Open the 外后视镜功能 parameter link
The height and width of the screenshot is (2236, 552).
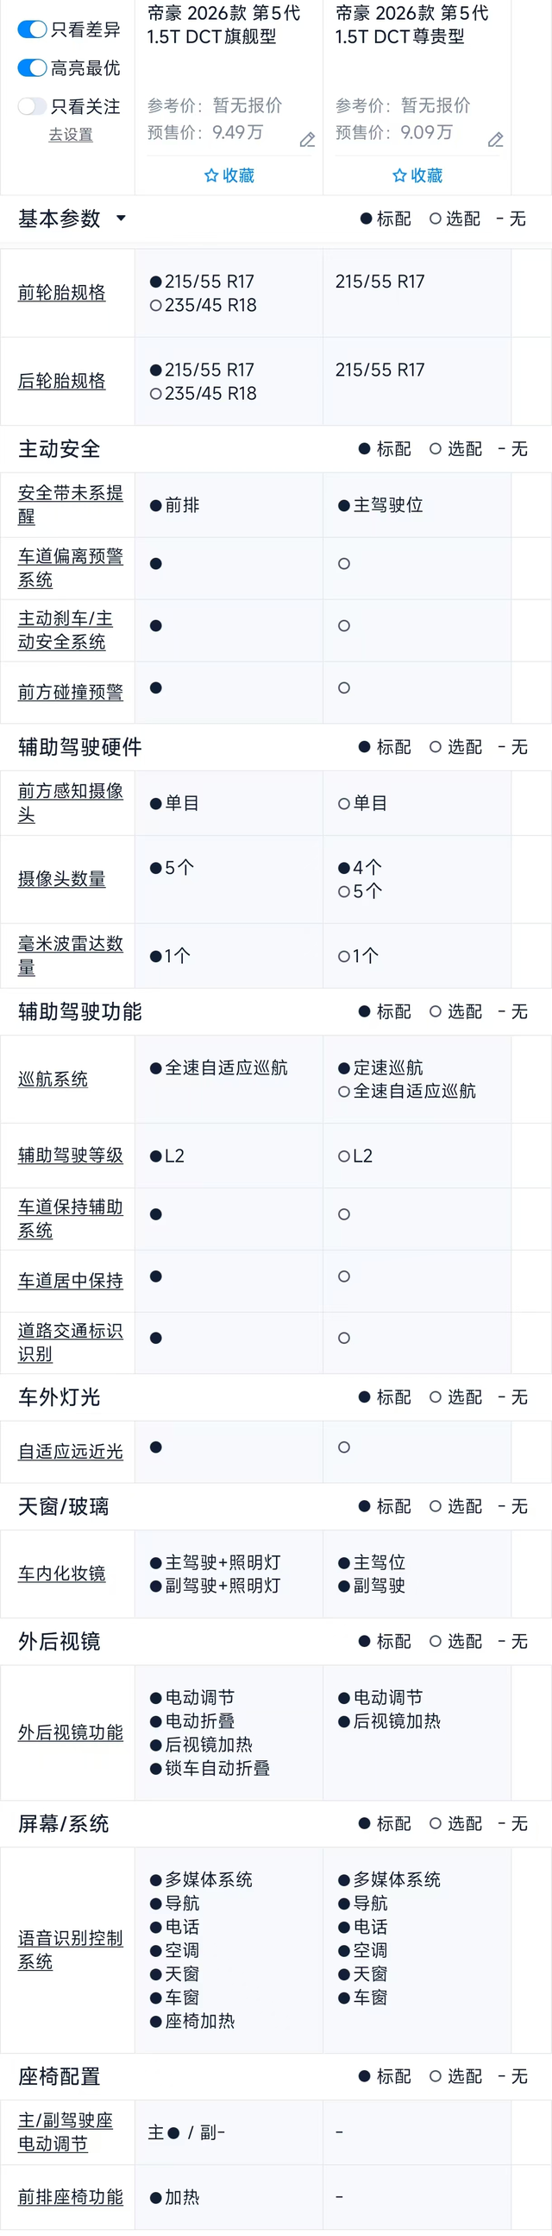70,1732
